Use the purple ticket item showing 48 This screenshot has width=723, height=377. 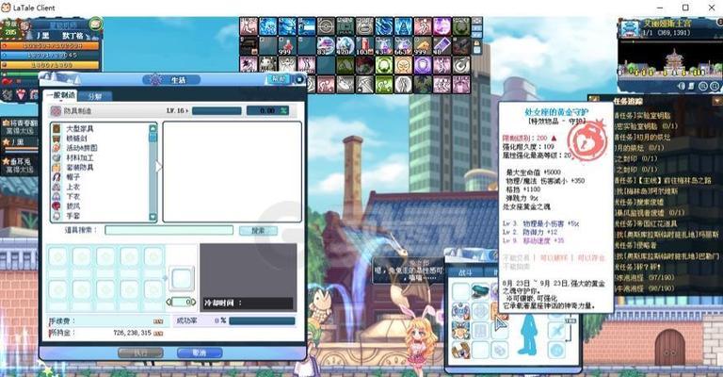click(442, 46)
